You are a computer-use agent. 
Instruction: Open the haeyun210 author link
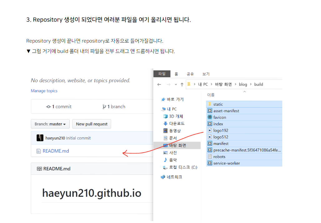point(55,138)
